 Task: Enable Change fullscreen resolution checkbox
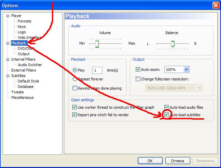coord(138,79)
